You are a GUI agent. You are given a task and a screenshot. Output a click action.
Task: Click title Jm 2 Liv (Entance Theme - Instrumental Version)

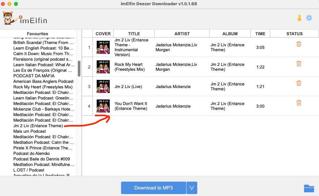[x=132, y=47]
